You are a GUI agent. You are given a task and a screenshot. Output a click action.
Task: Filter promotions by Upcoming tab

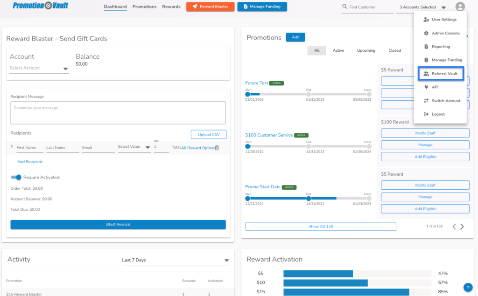366,50
